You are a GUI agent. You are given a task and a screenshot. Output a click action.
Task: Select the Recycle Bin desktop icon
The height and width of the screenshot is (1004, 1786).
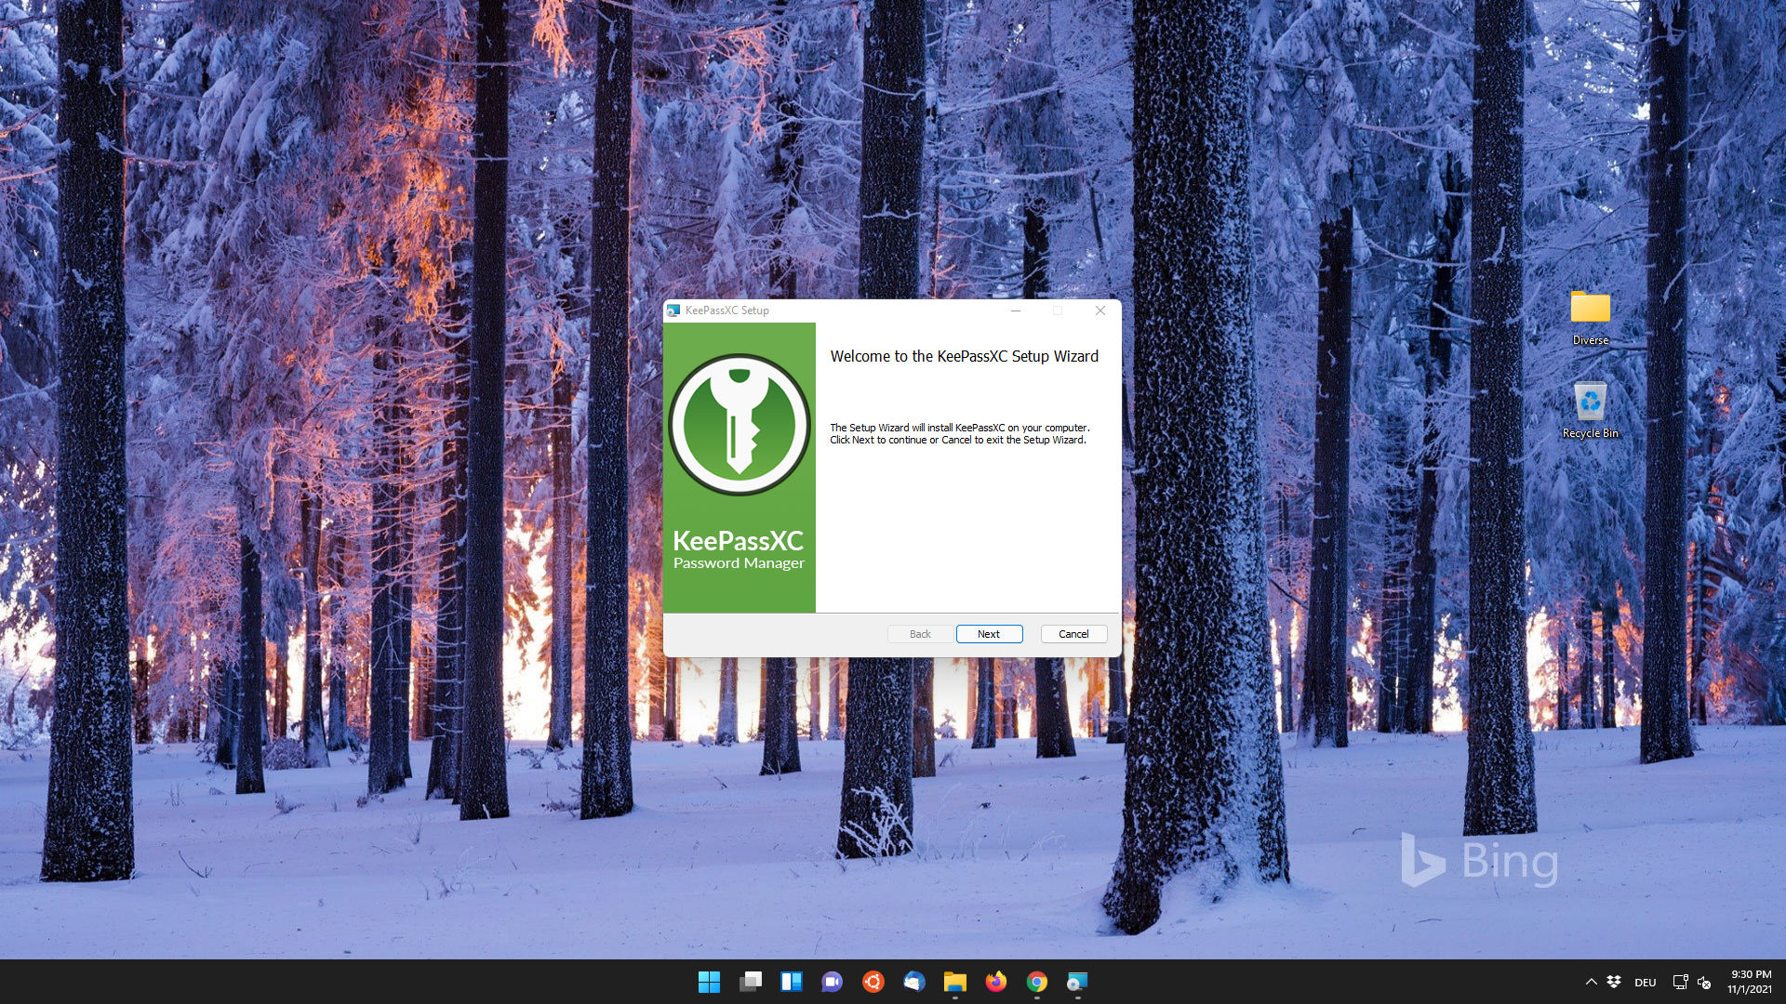[1591, 410]
